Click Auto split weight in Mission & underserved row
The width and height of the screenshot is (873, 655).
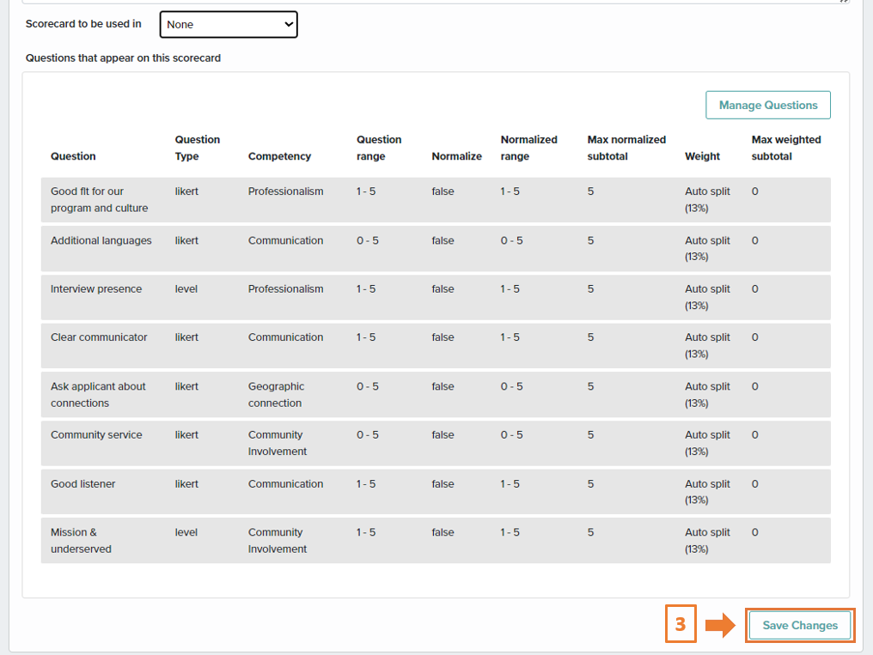tap(707, 541)
